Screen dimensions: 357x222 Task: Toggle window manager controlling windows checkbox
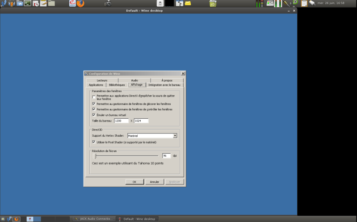pyautogui.click(x=94, y=109)
